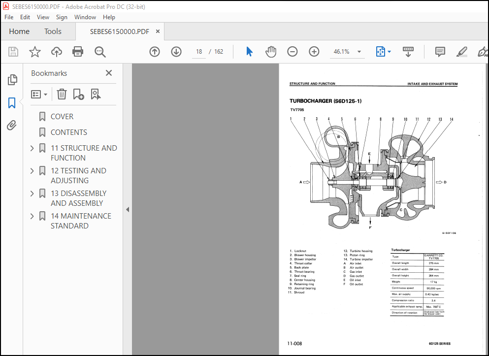Expand 14 MAINTENANCE STANDARD bookmark
This screenshot has height=356, width=489.
point(32,216)
